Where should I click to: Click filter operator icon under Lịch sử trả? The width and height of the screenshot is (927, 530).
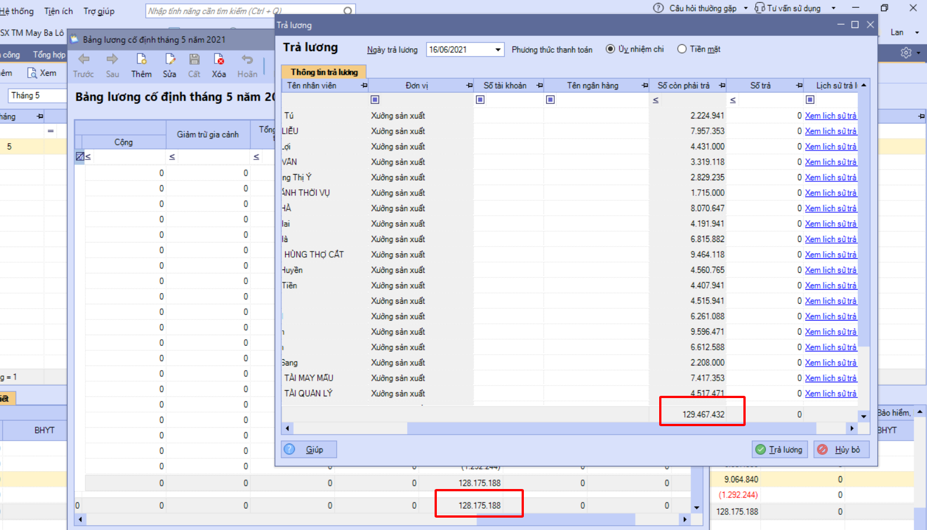(x=810, y=99)
